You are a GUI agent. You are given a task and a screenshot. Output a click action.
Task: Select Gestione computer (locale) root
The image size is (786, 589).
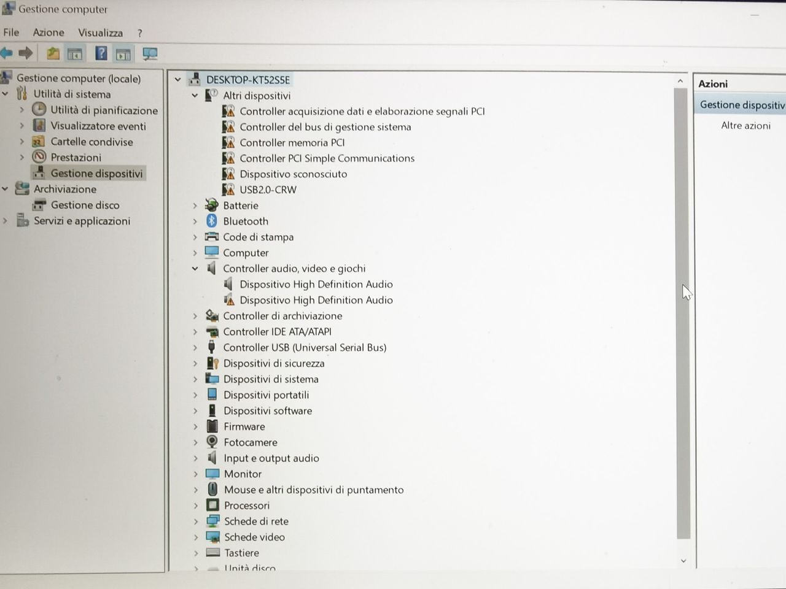coord(79,78)
